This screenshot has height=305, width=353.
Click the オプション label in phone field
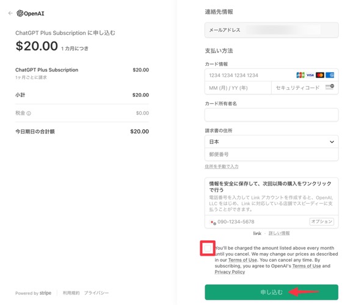(x=322, y=221)
